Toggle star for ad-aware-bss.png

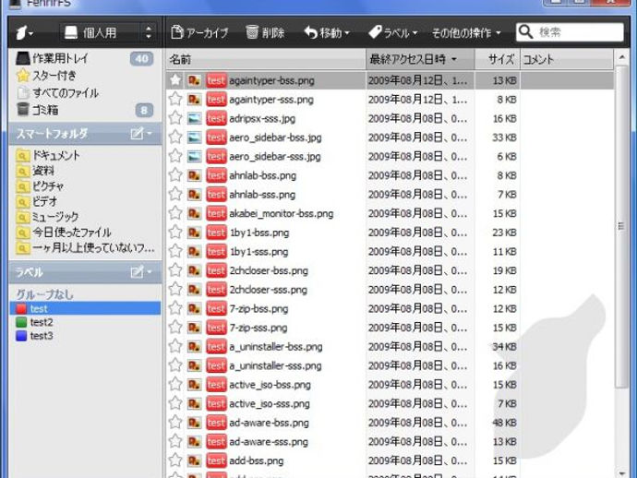[175, 423]
